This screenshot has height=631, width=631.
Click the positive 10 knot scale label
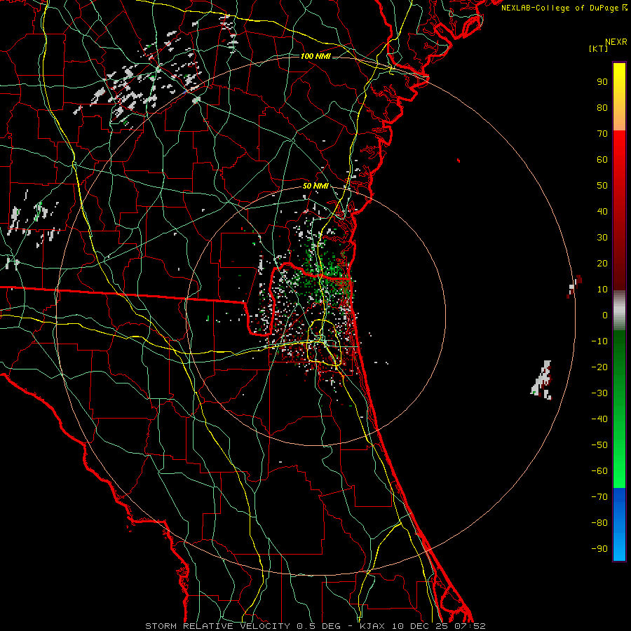[602, 290]
